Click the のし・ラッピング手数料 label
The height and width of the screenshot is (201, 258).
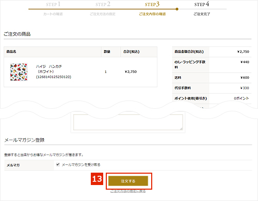[x=190, y=64]
